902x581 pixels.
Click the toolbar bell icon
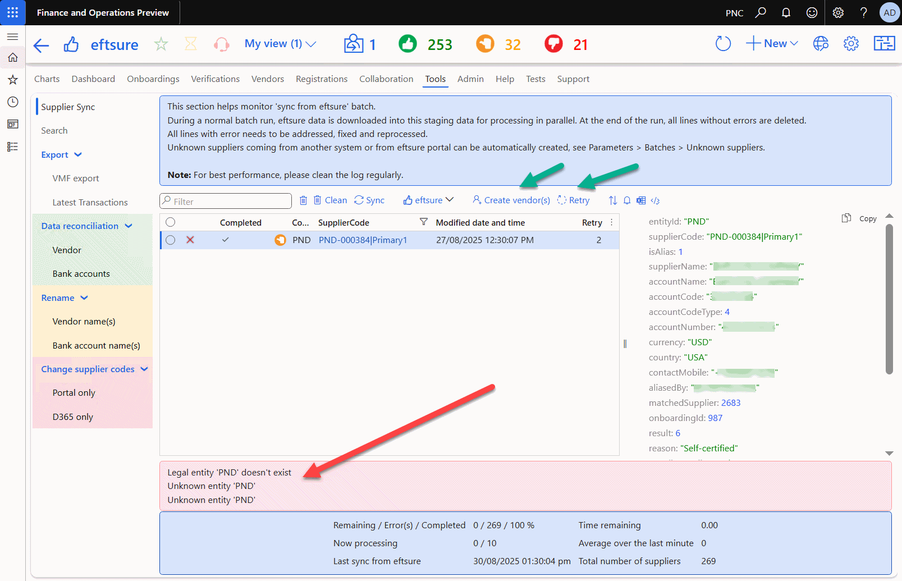point(627,200)
